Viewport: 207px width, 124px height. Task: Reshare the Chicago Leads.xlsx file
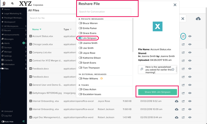pyautogui.click(x=183, y=44)
